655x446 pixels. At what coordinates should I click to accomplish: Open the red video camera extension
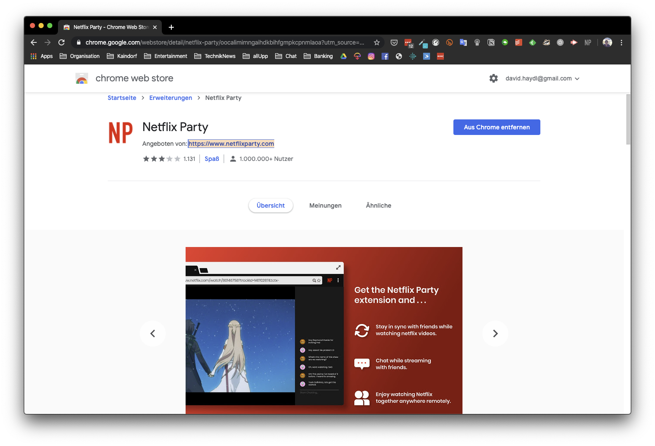574,42
